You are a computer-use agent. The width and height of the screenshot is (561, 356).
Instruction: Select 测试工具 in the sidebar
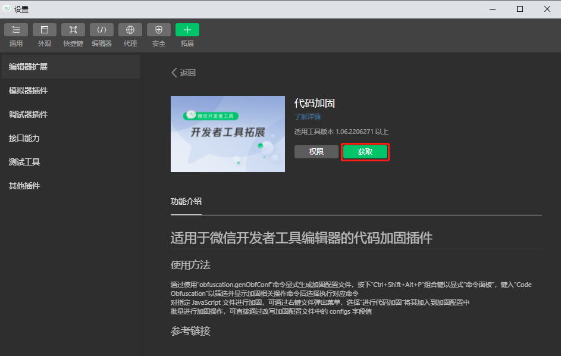71,162
